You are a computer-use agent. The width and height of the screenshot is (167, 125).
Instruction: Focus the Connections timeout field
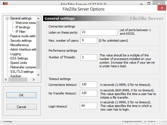click(x=89, y=85)
